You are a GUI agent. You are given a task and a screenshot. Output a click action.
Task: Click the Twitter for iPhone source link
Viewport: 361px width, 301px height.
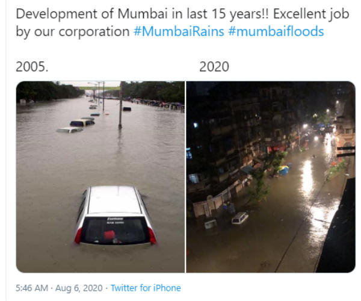pyautogui.click(x=146, y=288)
